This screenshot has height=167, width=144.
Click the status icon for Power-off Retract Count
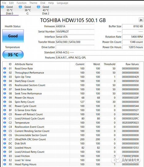point(5,114)
